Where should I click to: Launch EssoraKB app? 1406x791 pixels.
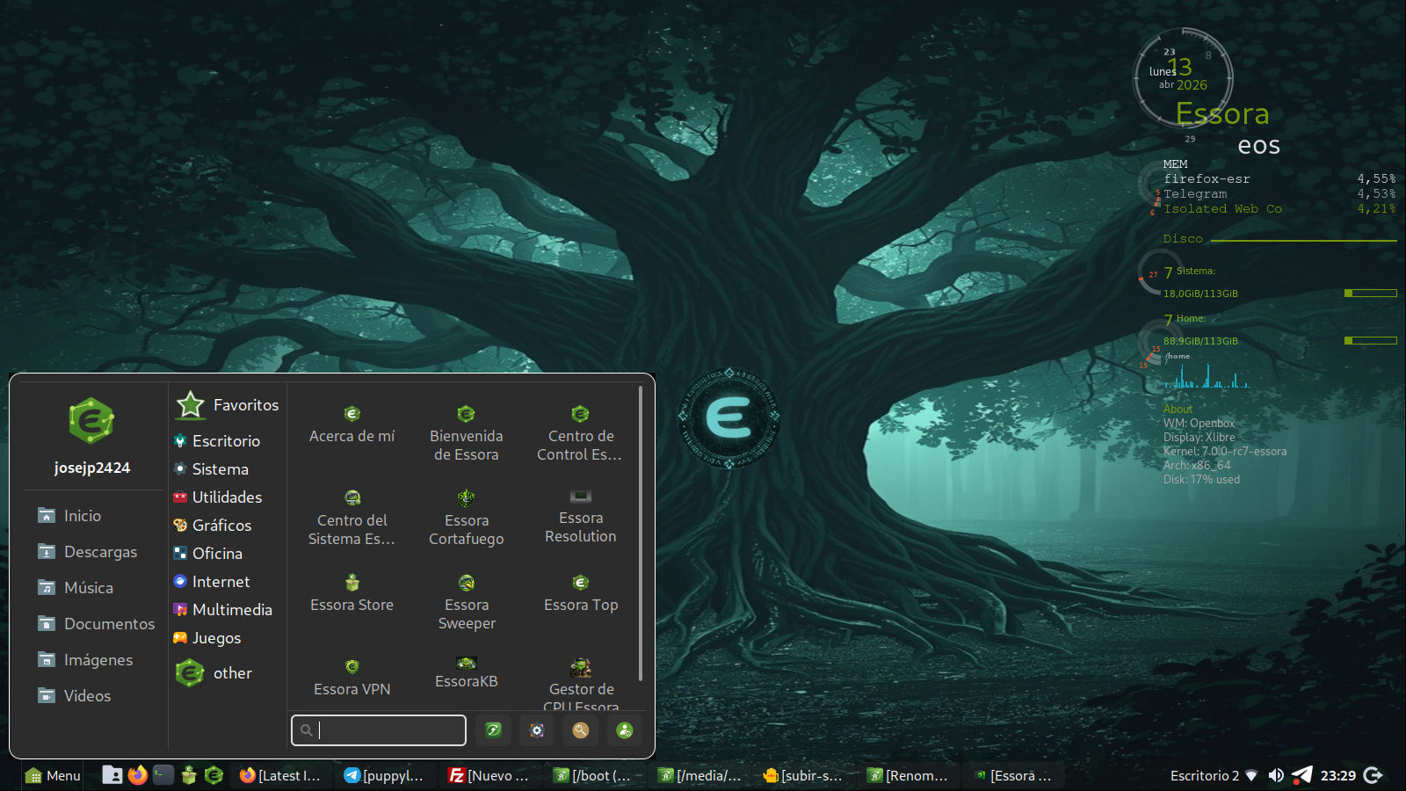pyautogui.click(x=466, y=672)
